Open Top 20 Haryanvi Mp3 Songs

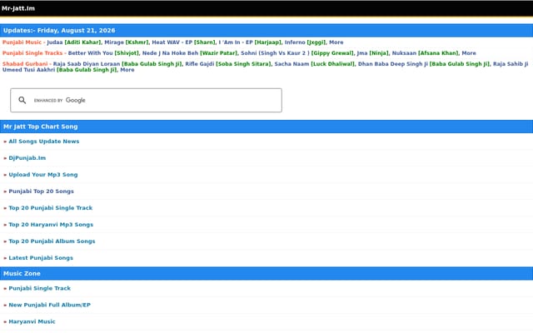point(51,225)
